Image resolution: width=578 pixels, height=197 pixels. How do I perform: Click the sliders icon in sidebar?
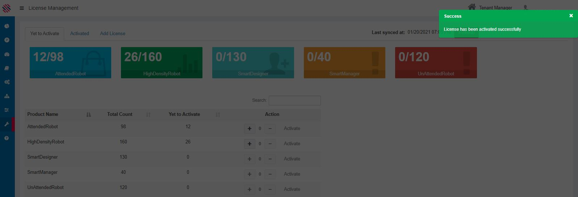click(x=7, y=110)
